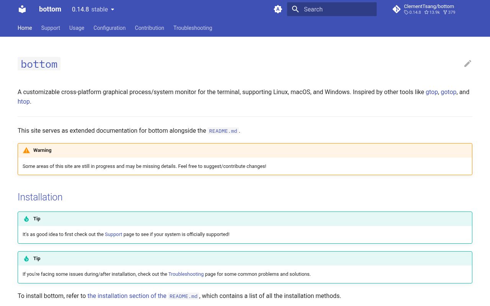
Task: Click the orange Warning triangle icon
Action: (x=26, y=150)
